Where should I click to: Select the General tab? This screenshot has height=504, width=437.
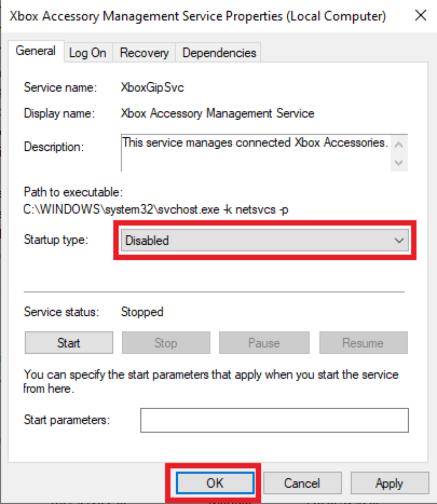coord(35,51)
